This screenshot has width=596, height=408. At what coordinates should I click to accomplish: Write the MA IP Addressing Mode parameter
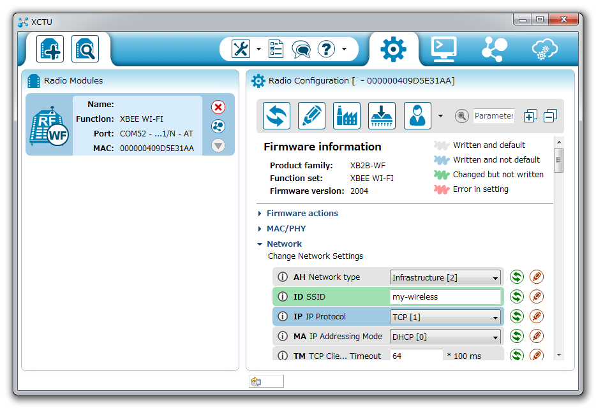tap(537, 336)
